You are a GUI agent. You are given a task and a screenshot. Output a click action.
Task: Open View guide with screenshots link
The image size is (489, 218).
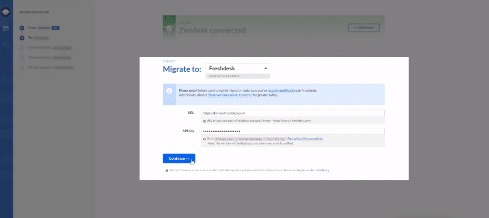coord(305,138)
